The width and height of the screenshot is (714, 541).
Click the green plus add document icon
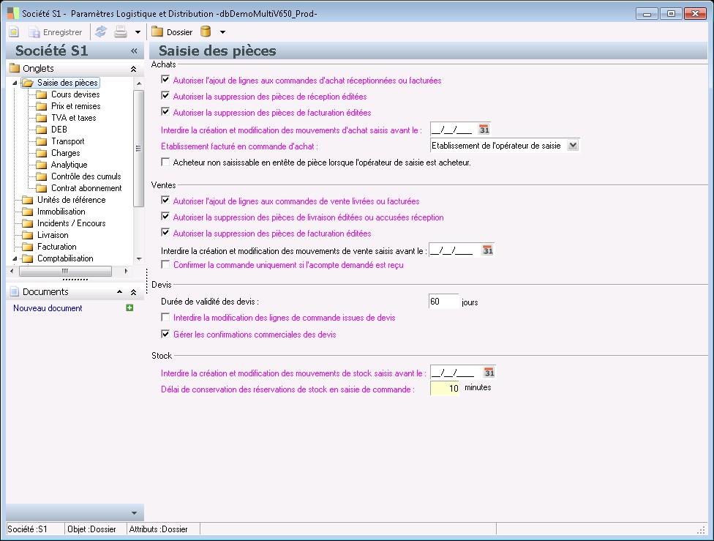pos(129,308)
